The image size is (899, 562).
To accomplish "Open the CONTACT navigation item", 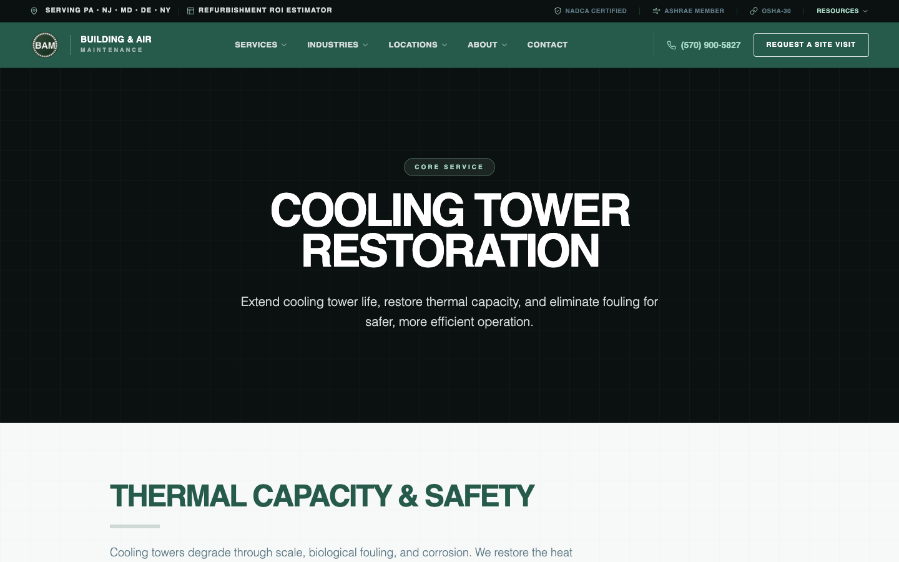I will [548, 45].
